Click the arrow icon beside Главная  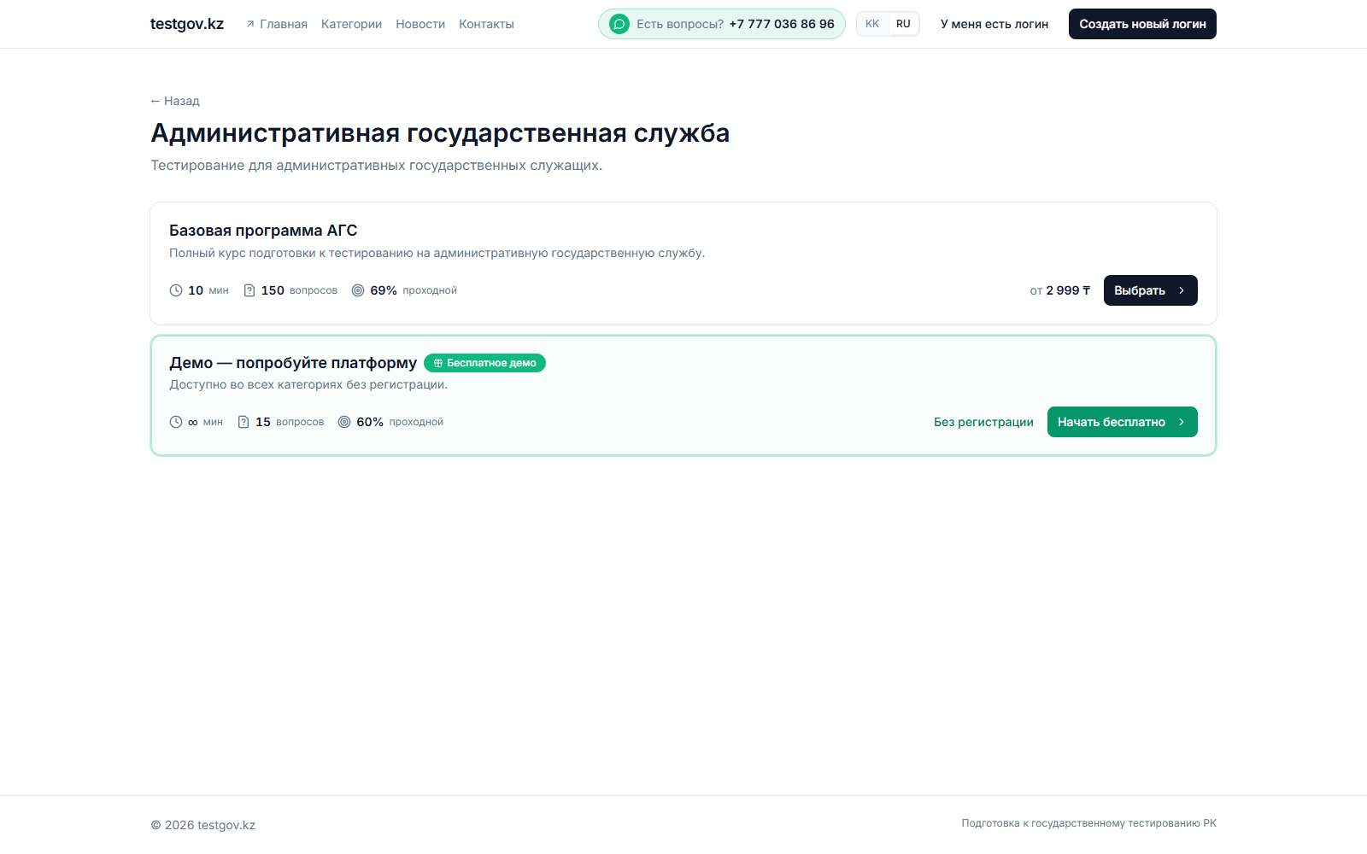(x=250, y=24)
